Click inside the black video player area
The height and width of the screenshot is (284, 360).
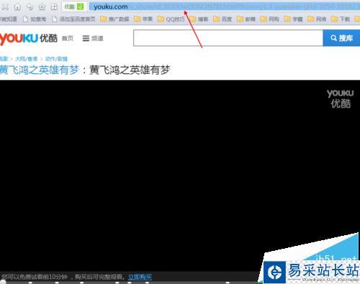point(180,175)
